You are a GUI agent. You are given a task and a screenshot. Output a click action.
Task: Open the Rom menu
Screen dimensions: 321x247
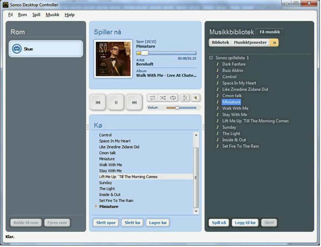coord(22,15)
